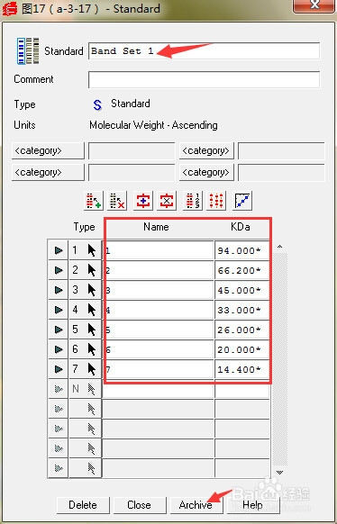Screen dimensions: 337x524
Task: Click the play arrow of row 6
Action: tap(59, 349)
